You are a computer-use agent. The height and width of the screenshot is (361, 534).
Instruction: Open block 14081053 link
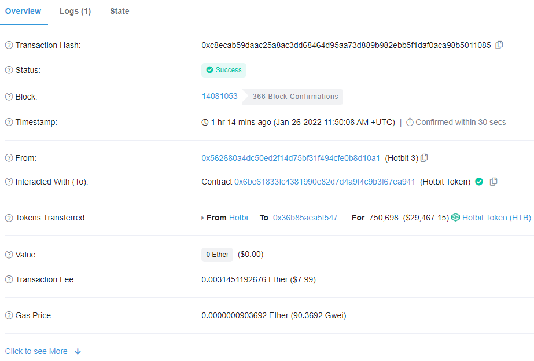219,96
